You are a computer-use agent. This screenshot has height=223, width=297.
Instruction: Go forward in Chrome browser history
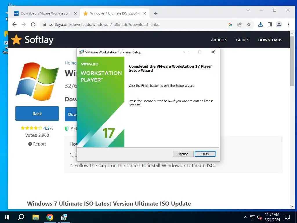pos(24,24)
